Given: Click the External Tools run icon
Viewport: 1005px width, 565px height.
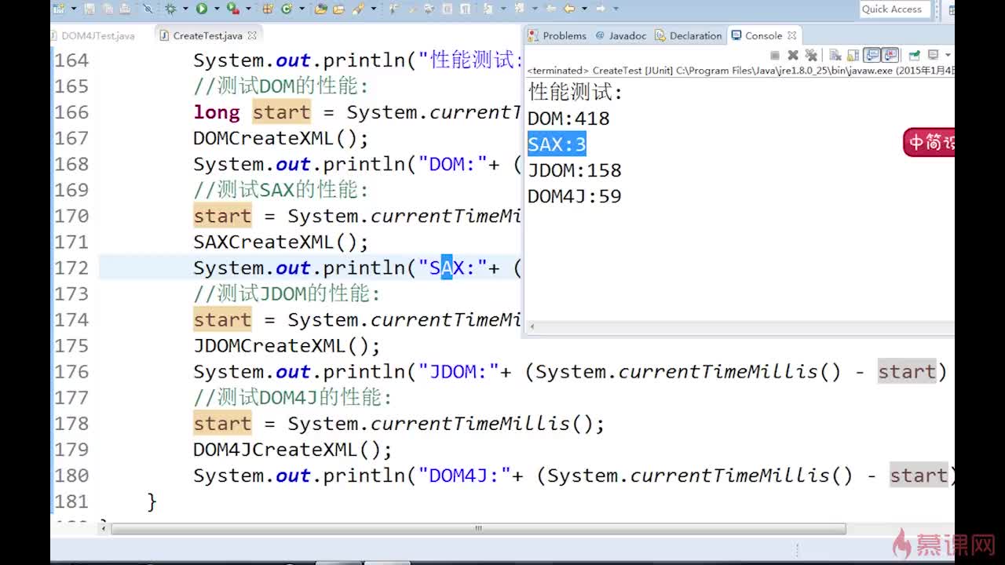Looking at the screenshot, I should [232, 9].
